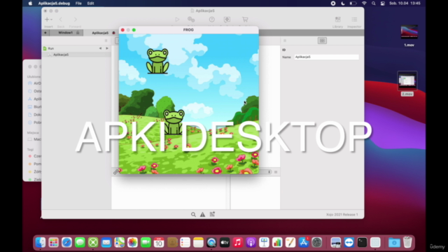Open Podcasts from the Dock
This screenshot has width=448, height=252.
click(x=251, y=243)
